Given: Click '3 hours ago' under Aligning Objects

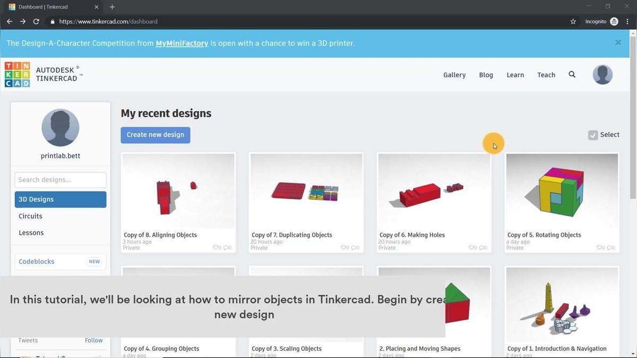Looking at the screenshot, I should point(137,242).
